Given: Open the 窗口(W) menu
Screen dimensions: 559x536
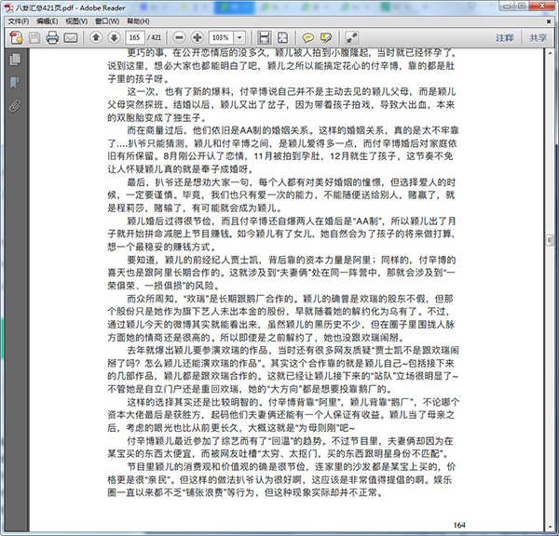Looking at the screenshot, I should (x=107, y=21).
